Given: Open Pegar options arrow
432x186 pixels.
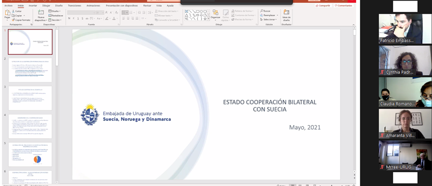Looking at the screenshot, I should pyautogui.click(x=8, y=20).
